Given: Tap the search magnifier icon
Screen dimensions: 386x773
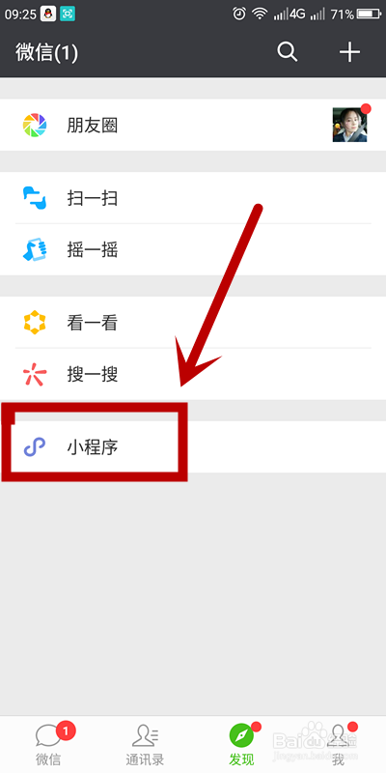Looking at the screenshot, I should 287,51.
